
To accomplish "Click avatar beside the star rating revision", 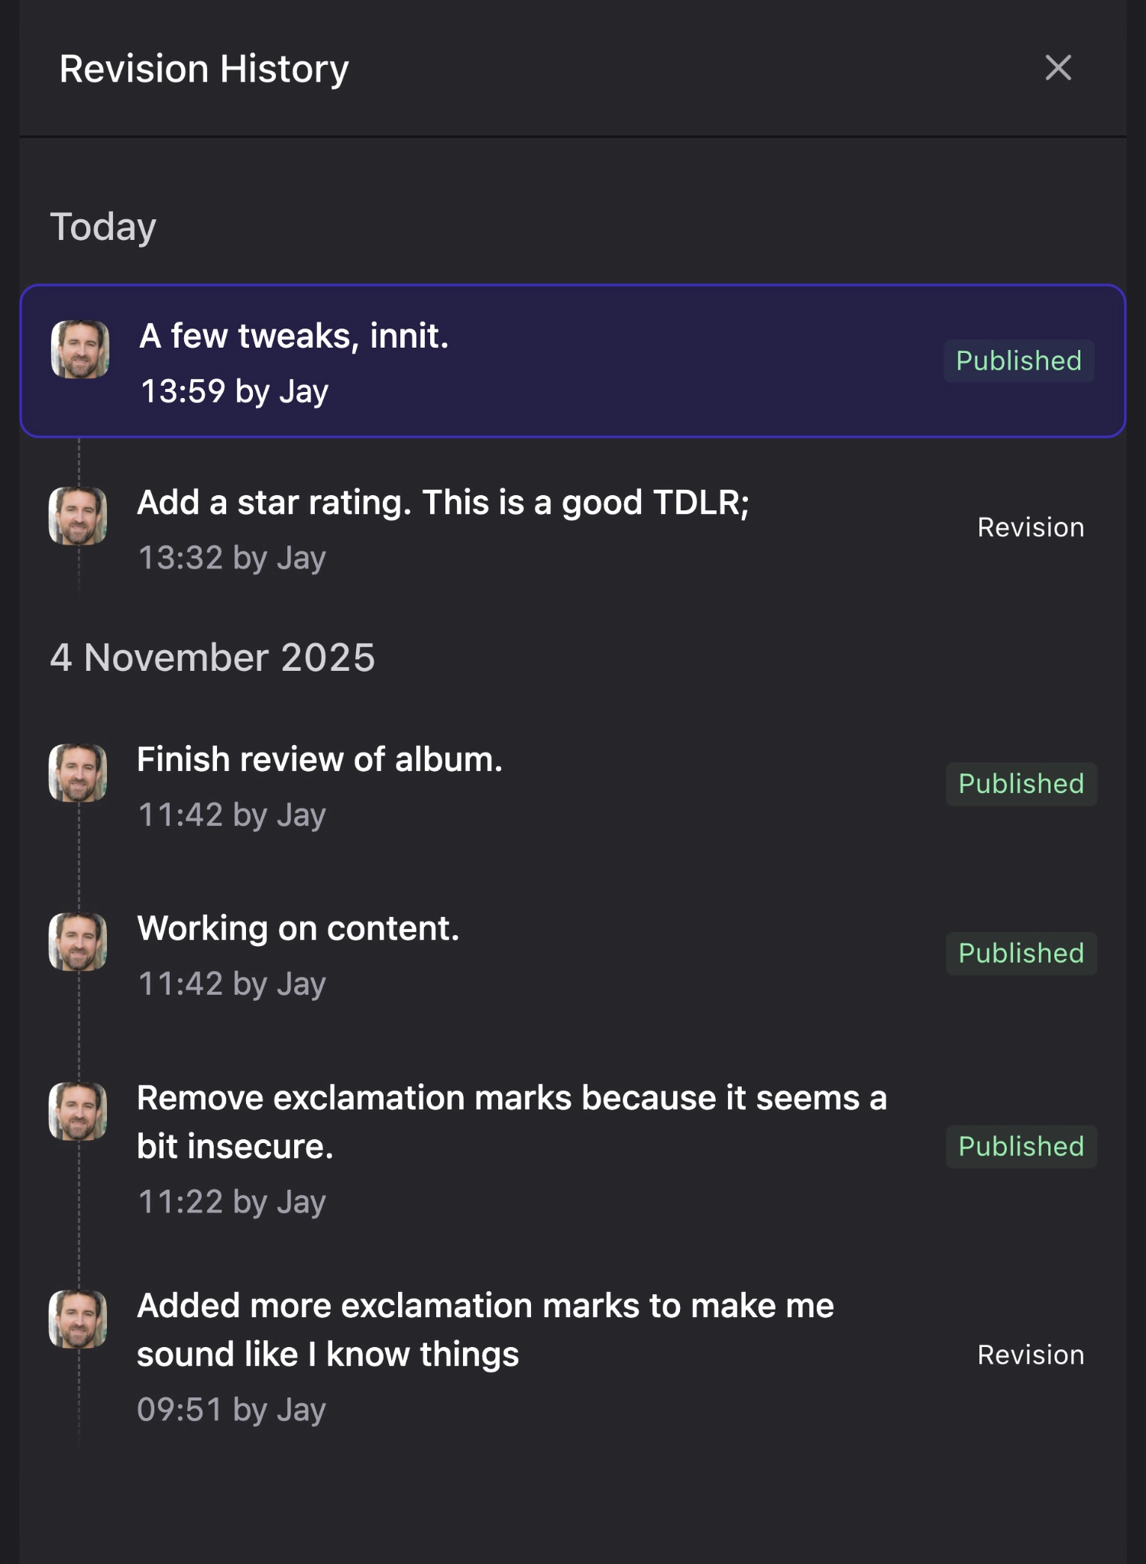I will 78,516.
